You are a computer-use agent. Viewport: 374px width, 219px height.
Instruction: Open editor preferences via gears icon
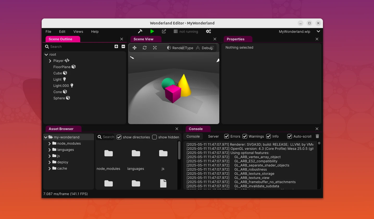point(208,31)
